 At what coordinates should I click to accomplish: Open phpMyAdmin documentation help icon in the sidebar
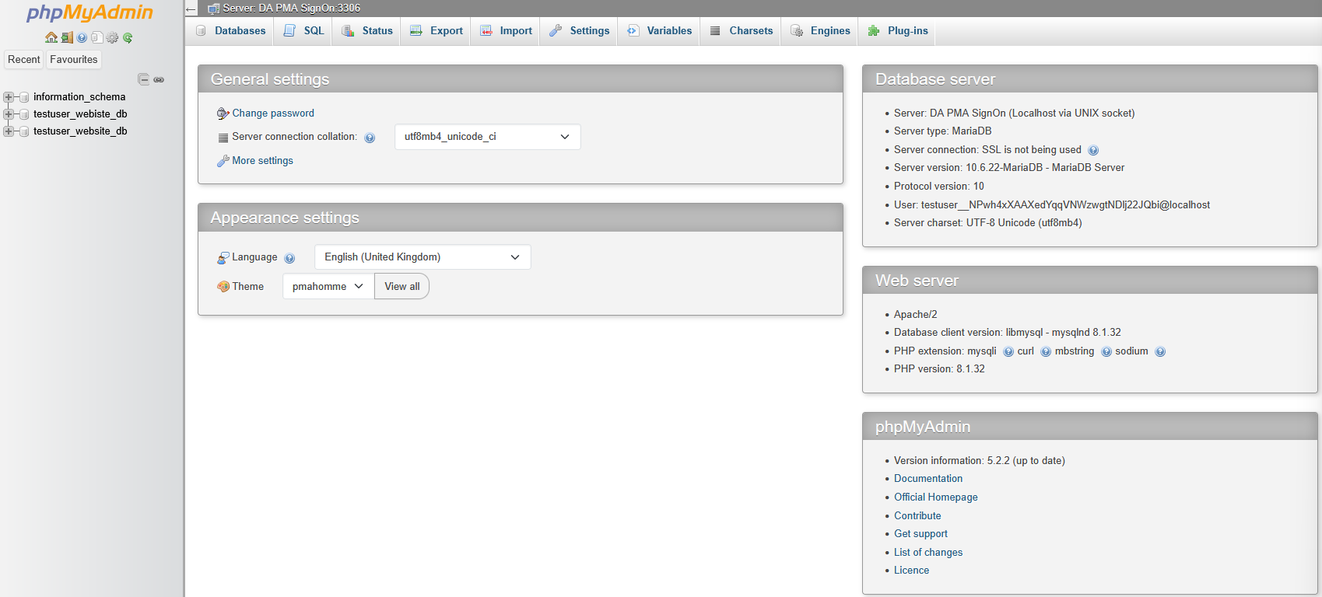(x=82, y=37)
